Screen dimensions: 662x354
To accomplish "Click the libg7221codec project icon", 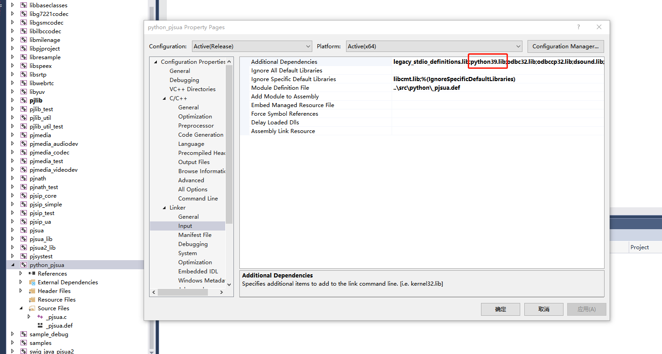I will tap(24, 14).
